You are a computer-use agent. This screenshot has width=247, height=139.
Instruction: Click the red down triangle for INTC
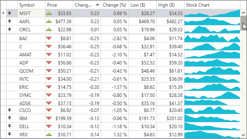49,79
